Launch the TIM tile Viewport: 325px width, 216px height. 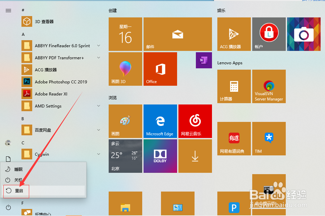[269, 139]
